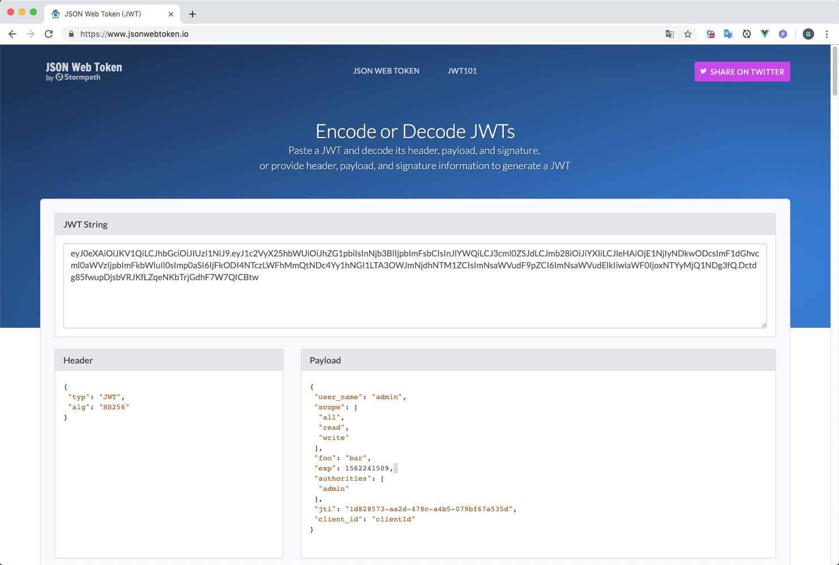Click the "client_id": "clientId" payload line
The image size is (839, 565).
click(365, 519)
